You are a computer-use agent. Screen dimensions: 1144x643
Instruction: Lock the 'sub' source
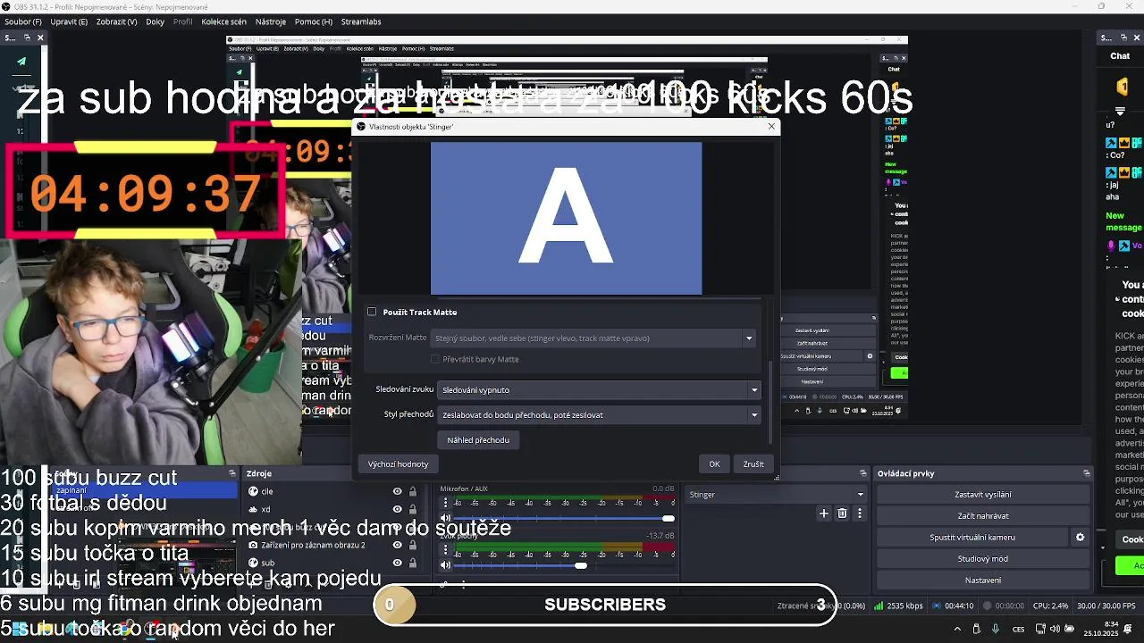tap(412, 563)
